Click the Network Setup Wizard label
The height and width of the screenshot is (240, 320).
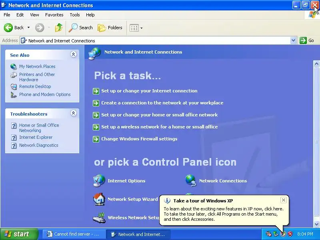[133, 199]
